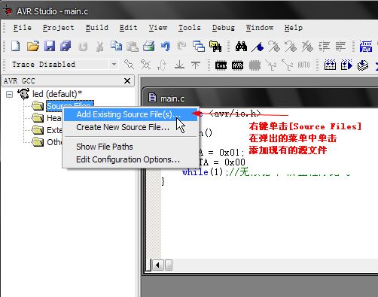The height and width of the screenshot is (297, 378).
Task: Open the View menu
Action: click(x=158, y=28)
